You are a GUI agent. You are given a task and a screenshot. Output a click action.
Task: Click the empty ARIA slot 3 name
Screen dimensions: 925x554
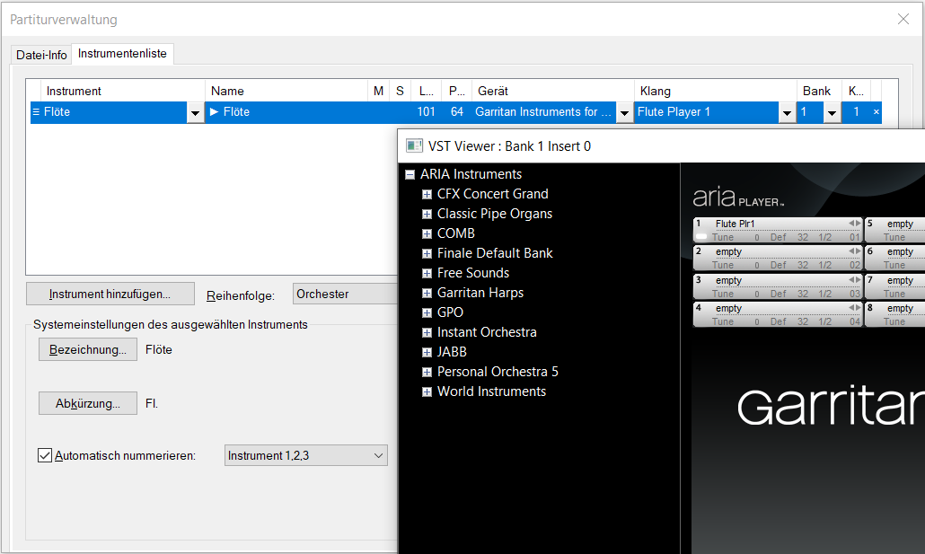pyautogui.click(x=728, y=280)
